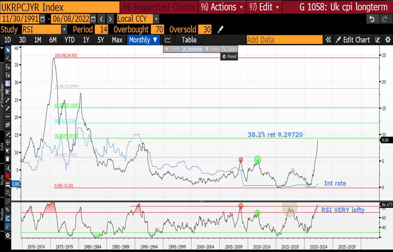393x252 pixels.
Task: Select the percent change measure tool
Action: click(8, 67)
